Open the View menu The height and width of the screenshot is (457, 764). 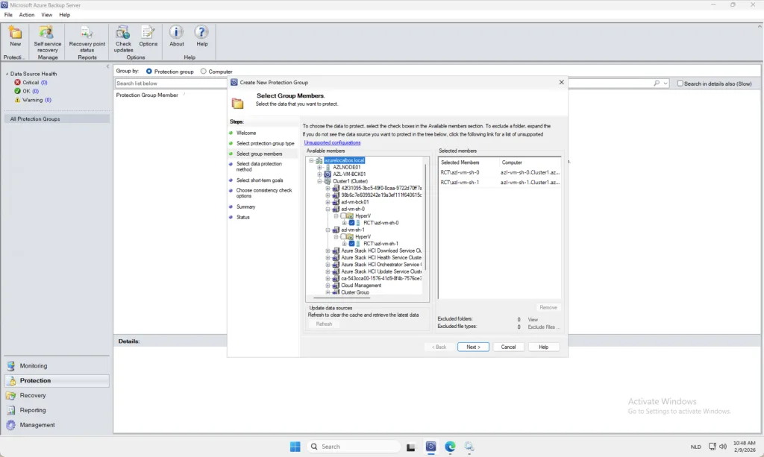tap(47, 15)
